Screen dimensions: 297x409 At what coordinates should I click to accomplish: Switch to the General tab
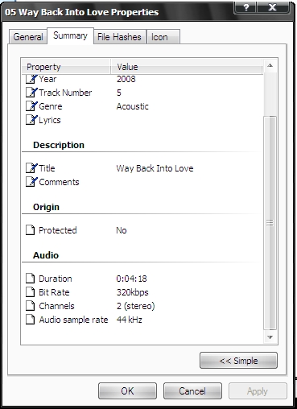[28, 37]
